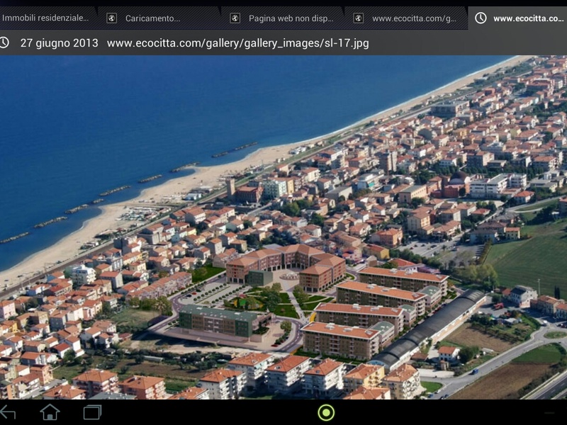Click the URL address field
The image size is (567, 425).
237,43
